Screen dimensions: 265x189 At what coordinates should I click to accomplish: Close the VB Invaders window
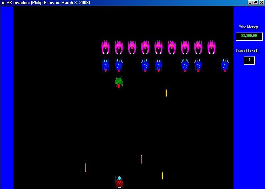click(261, 3)
